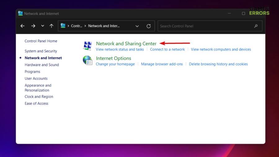Viewport: 279px width, 157px height.
Task: Open Network and Sharing Center
Action: (x=126, y=44)
